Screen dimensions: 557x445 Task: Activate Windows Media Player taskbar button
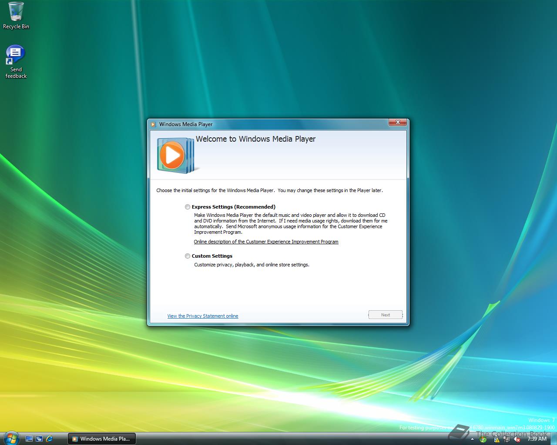(x=101, y=439)
